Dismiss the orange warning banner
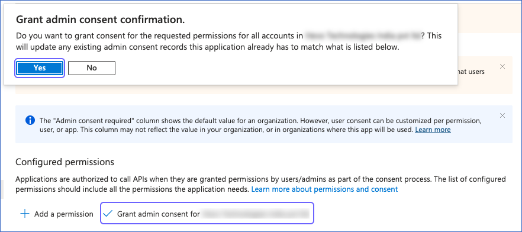This screenshot has height=232, width=522. point(502,66)
